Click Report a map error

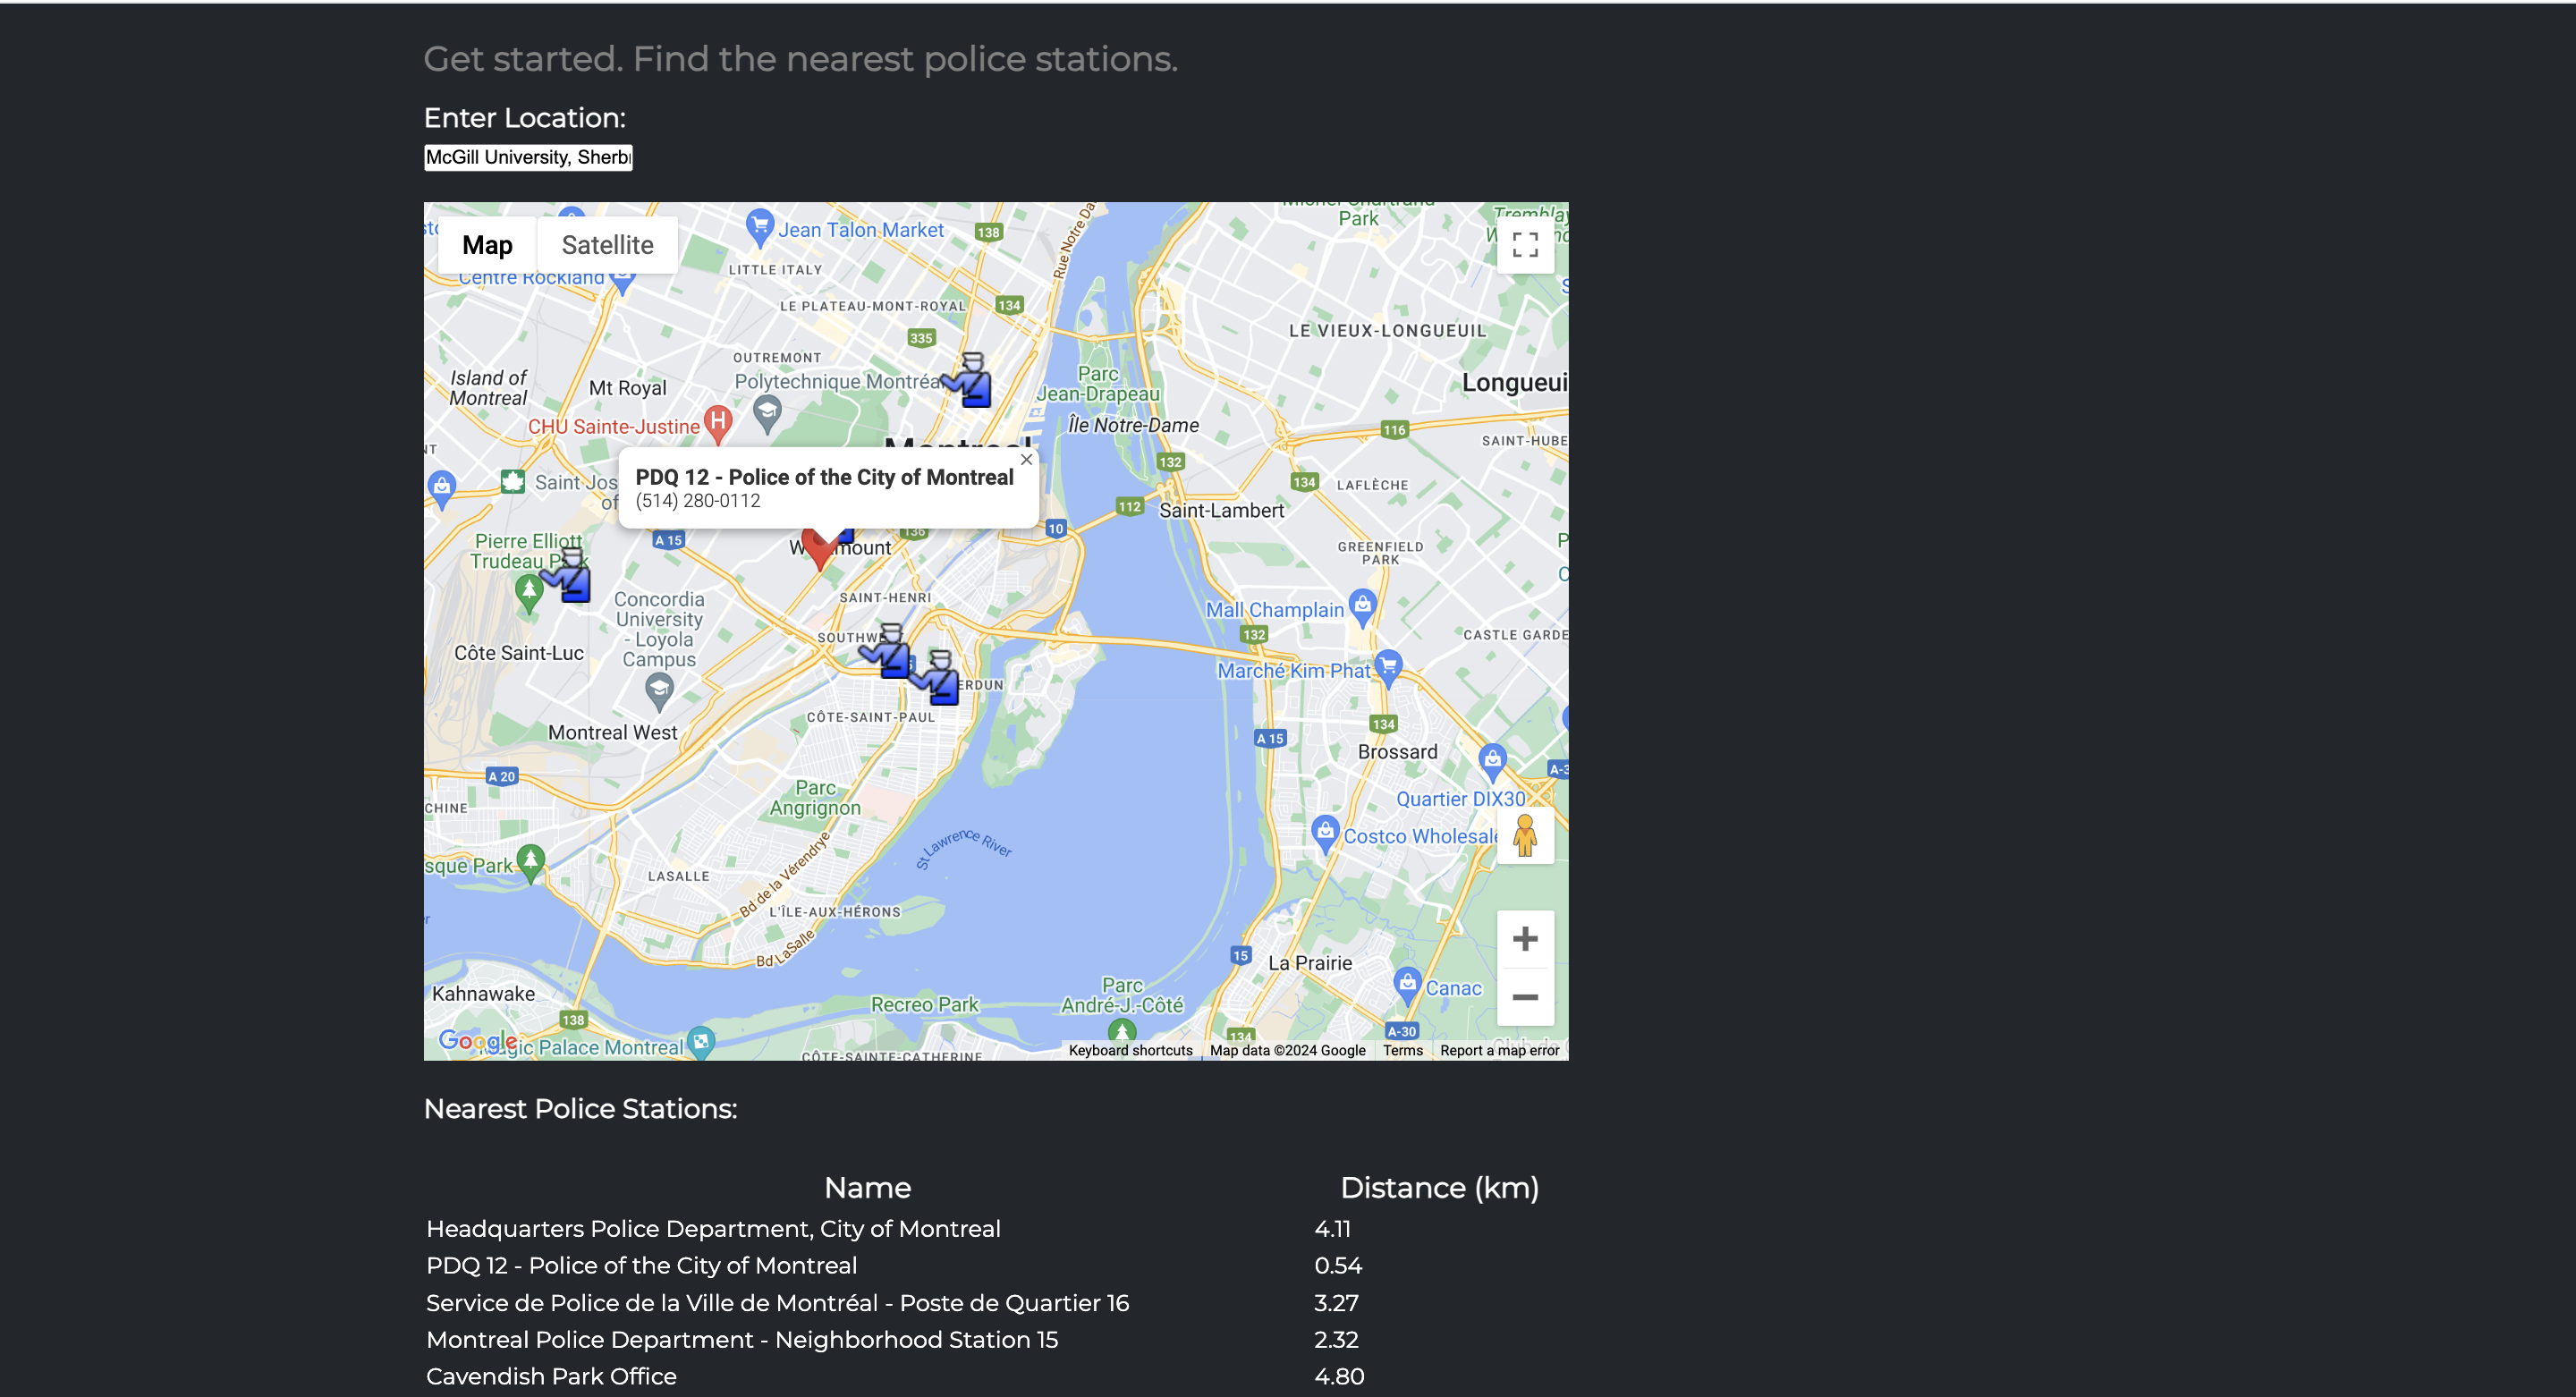[x=1499, y=1050]
